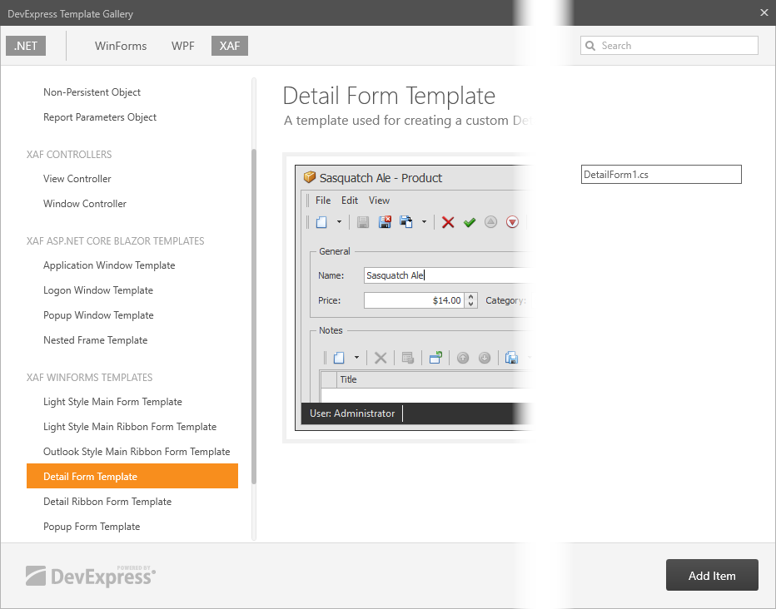Edit the DetailForm1.cs file name field
This screenshot has height=609, width=776.
661,175
